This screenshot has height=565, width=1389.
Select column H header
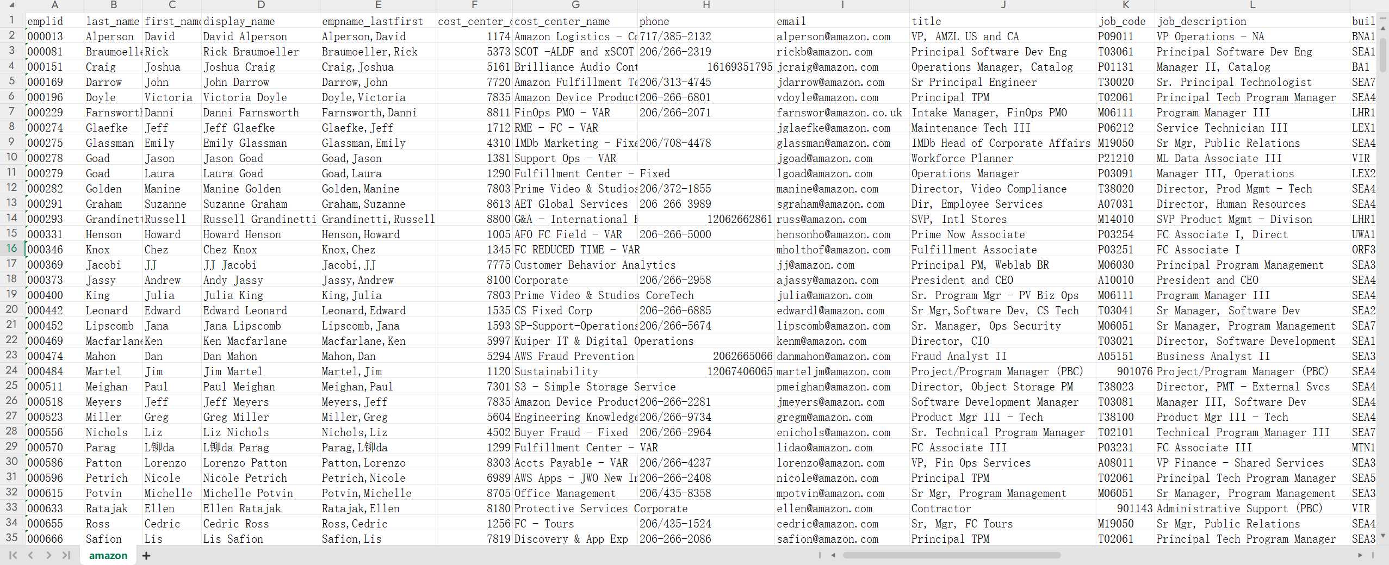pos(706,5)
